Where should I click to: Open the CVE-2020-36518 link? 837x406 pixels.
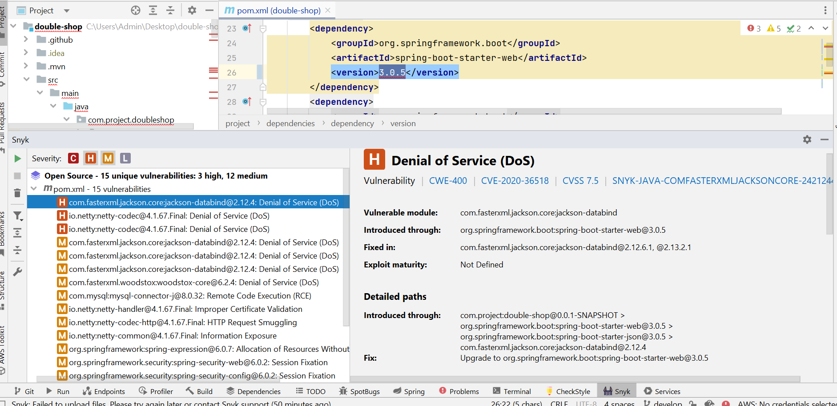click(515, 180)
